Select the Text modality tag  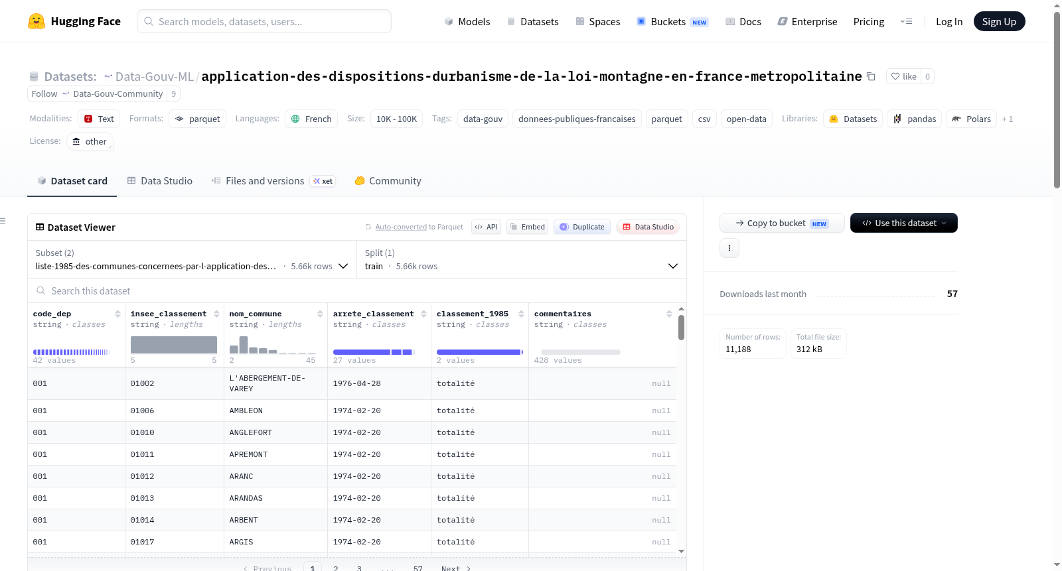pyautogui.click(x=99, y=119)
